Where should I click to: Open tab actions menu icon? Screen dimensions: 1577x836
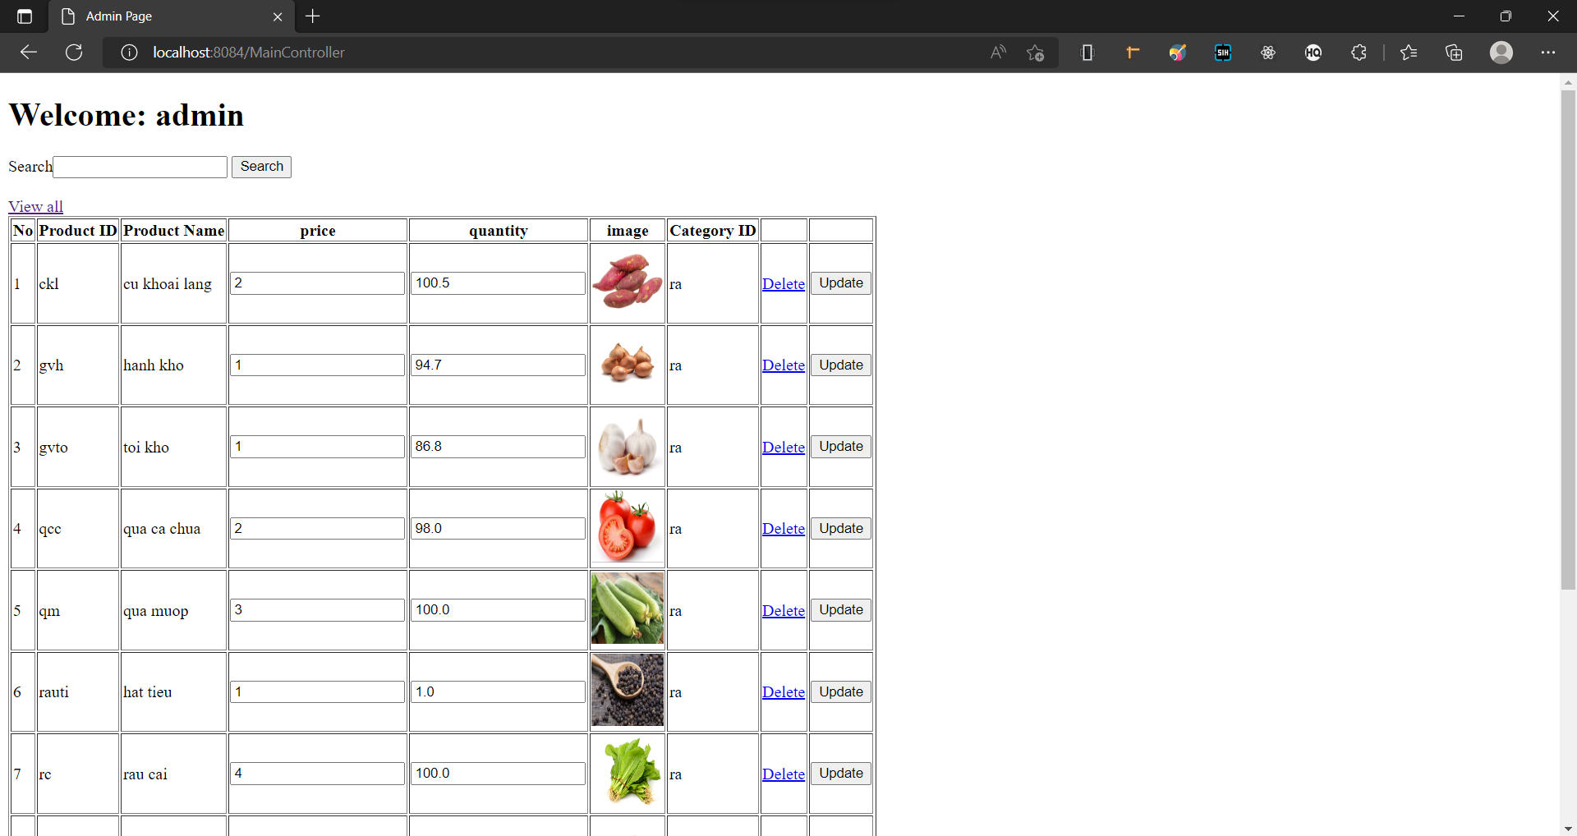click(x=25, y=16)
